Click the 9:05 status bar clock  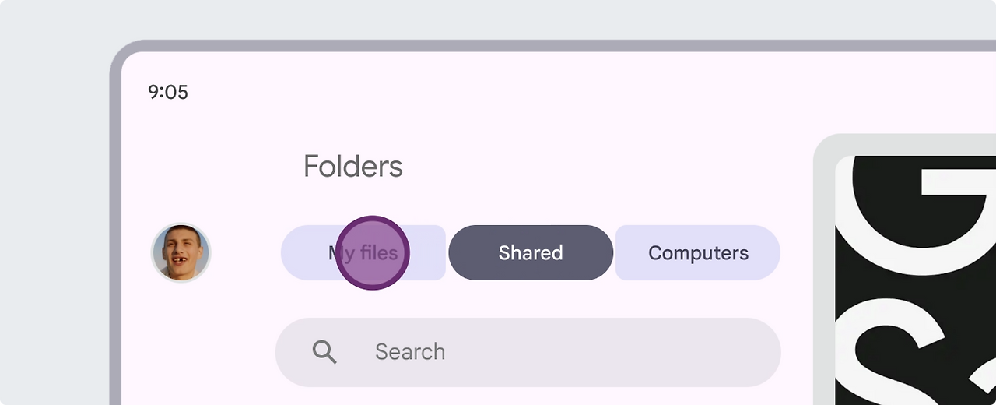pyautogui.click(x=168, y=93)
